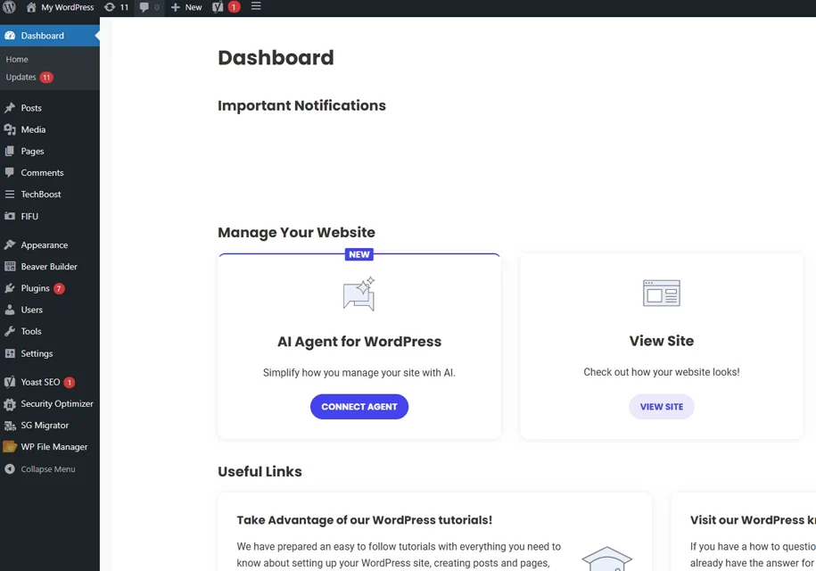Viewport: 816px width, 571px height.
Task: Click the Pages icon in sidebar
Action: tap(10, 151)
